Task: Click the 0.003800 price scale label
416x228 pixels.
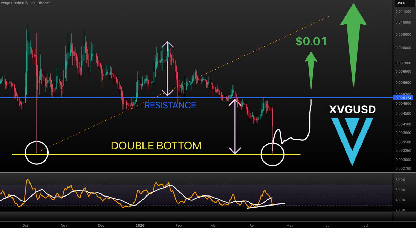Action: point(404,133)
